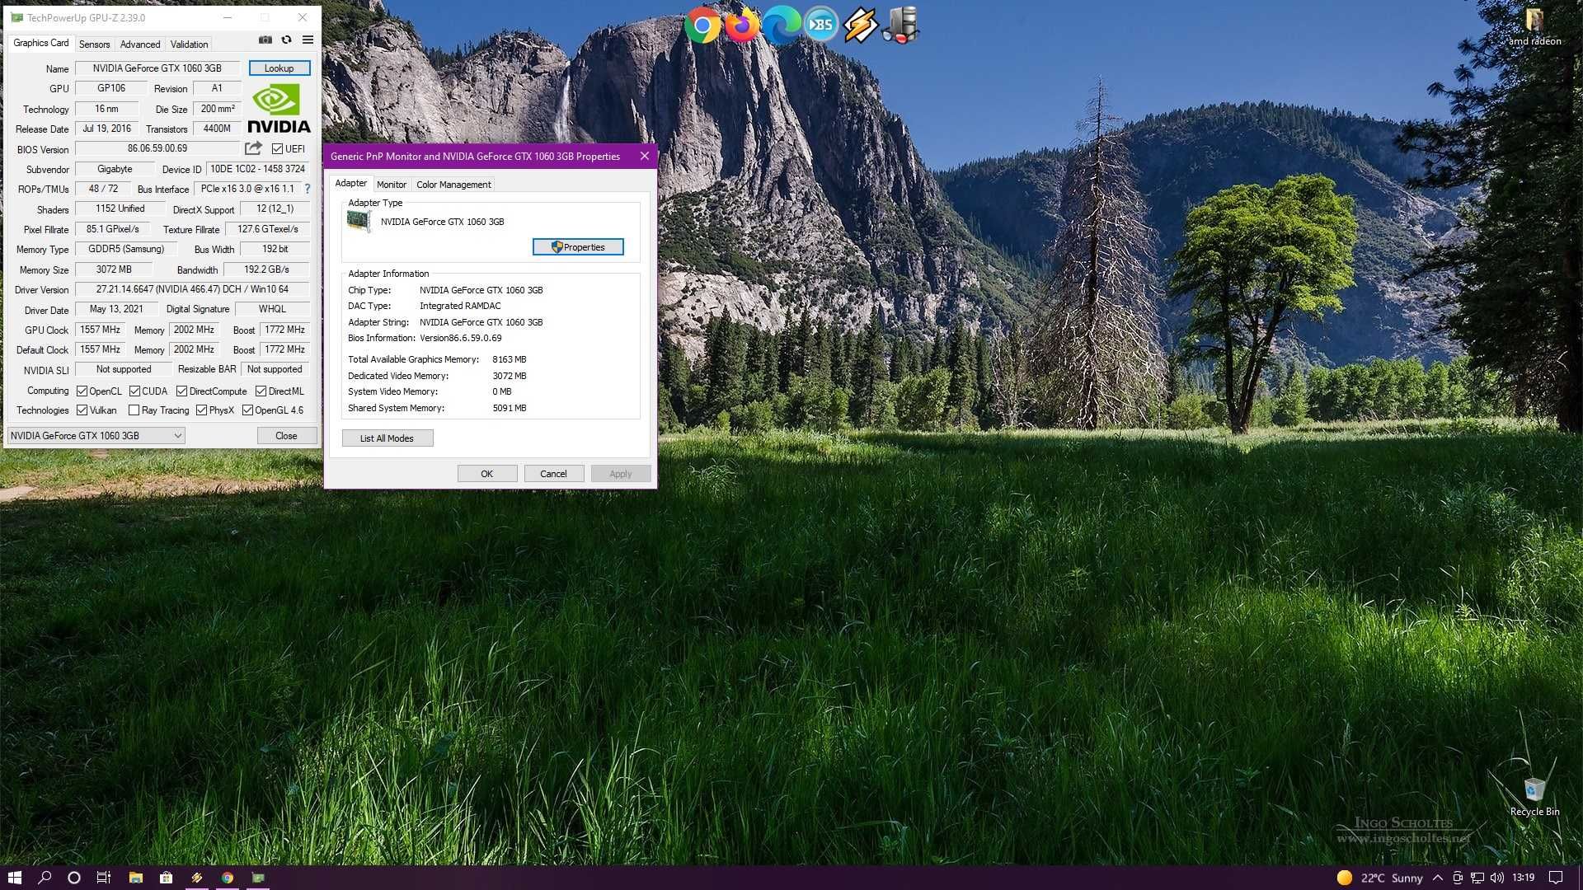Launch Firefox from the top dock

click(x=742, y=26)
